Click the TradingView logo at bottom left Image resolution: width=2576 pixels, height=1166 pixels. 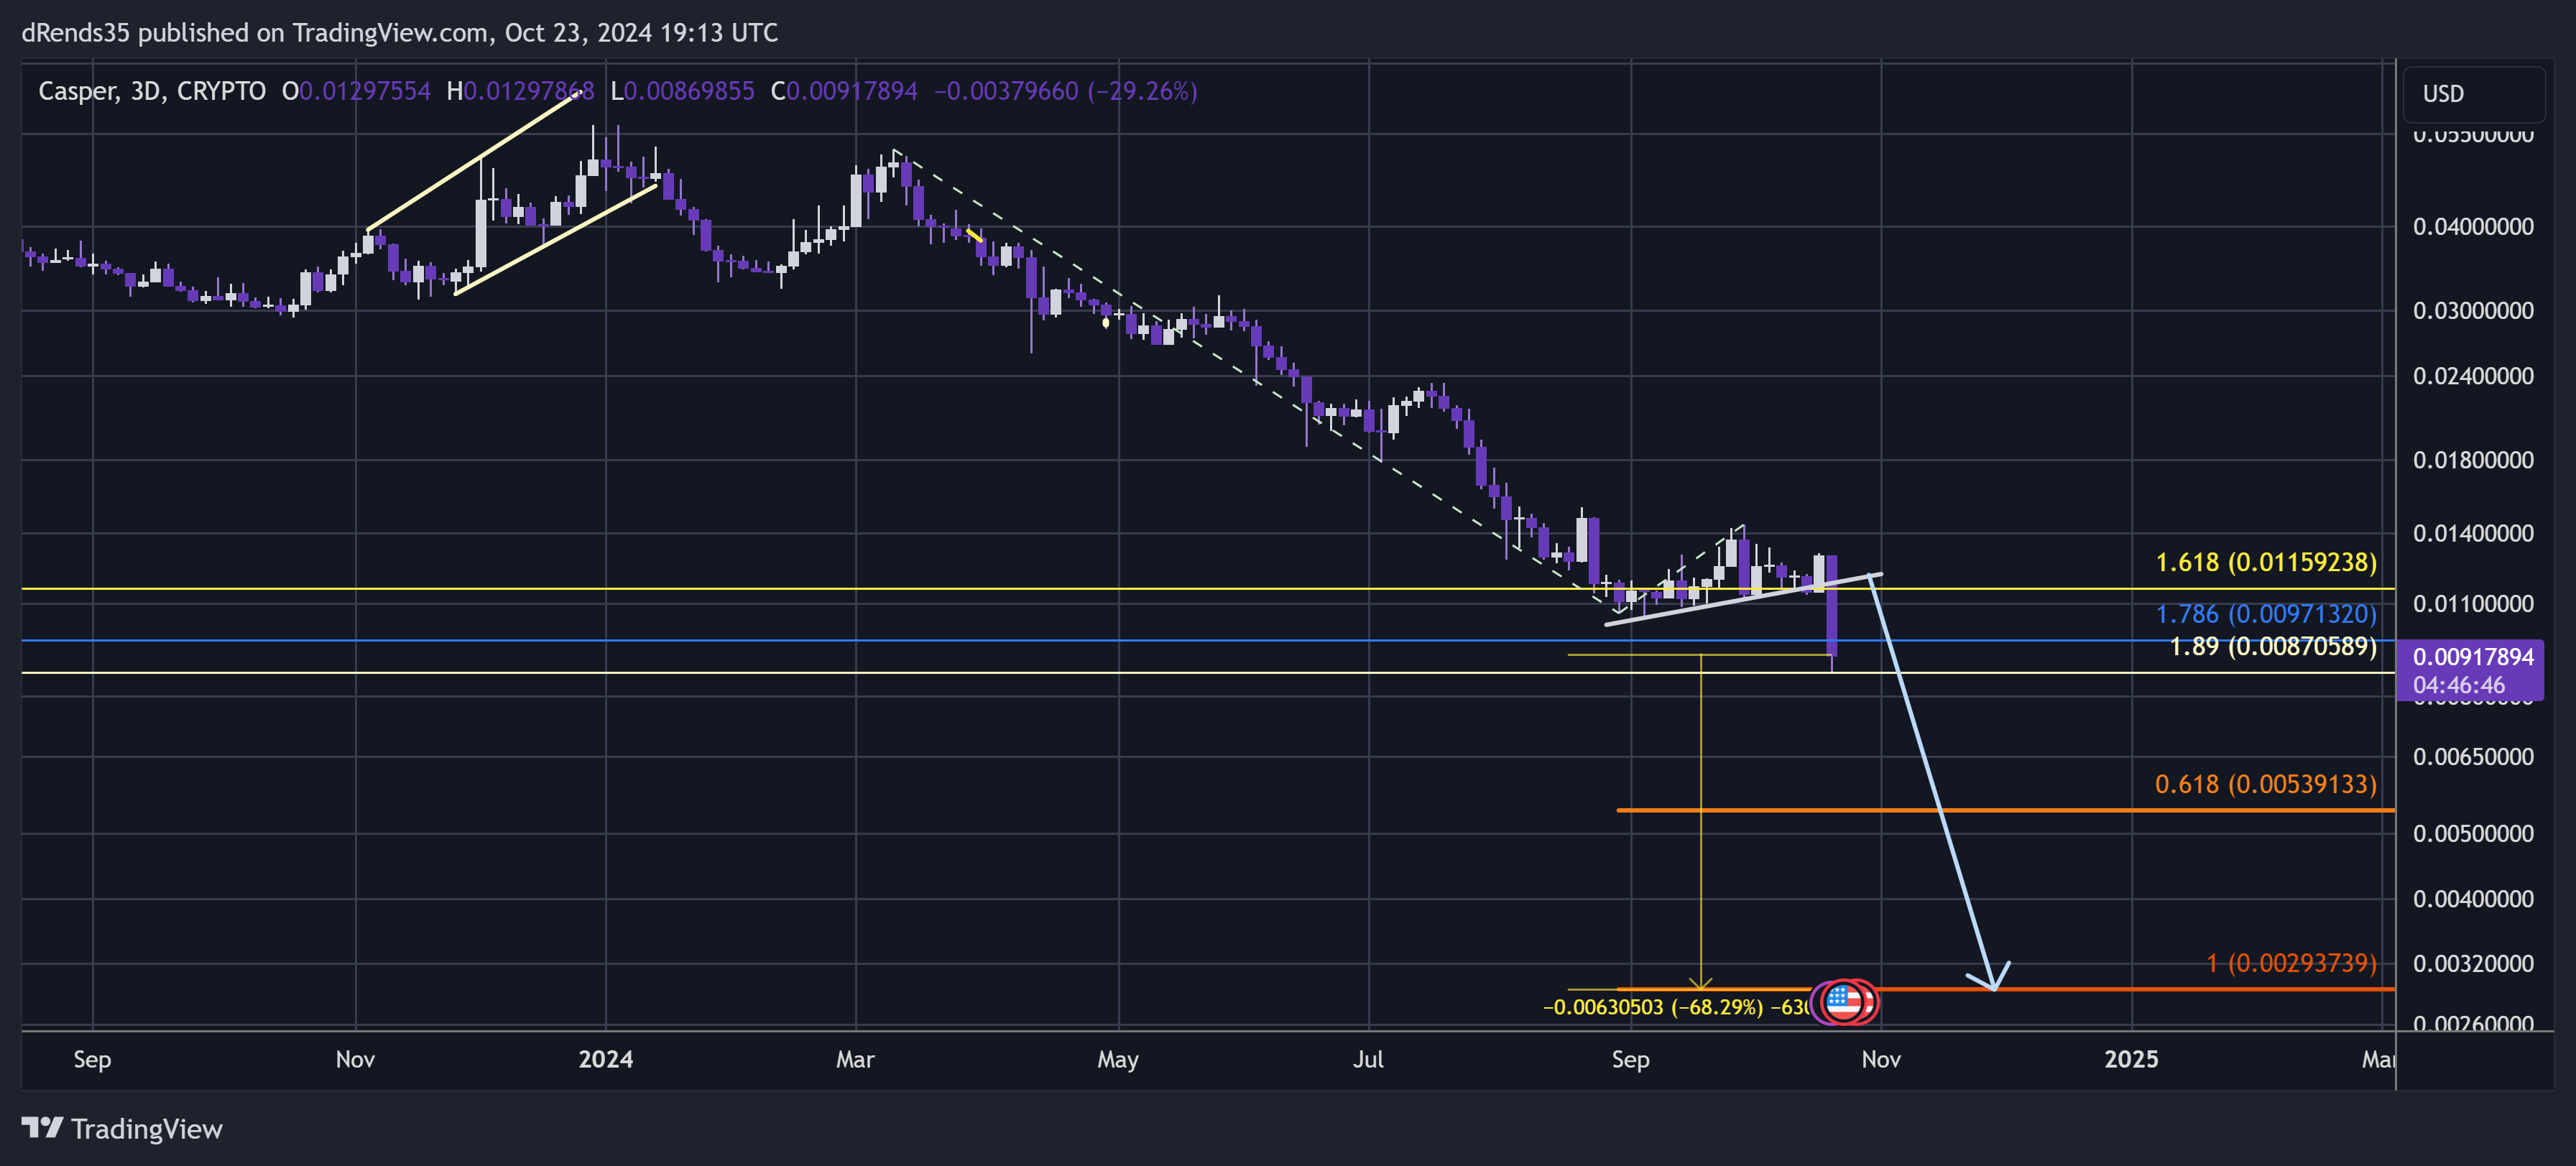pyautogui.click(x=122, y=1129)
